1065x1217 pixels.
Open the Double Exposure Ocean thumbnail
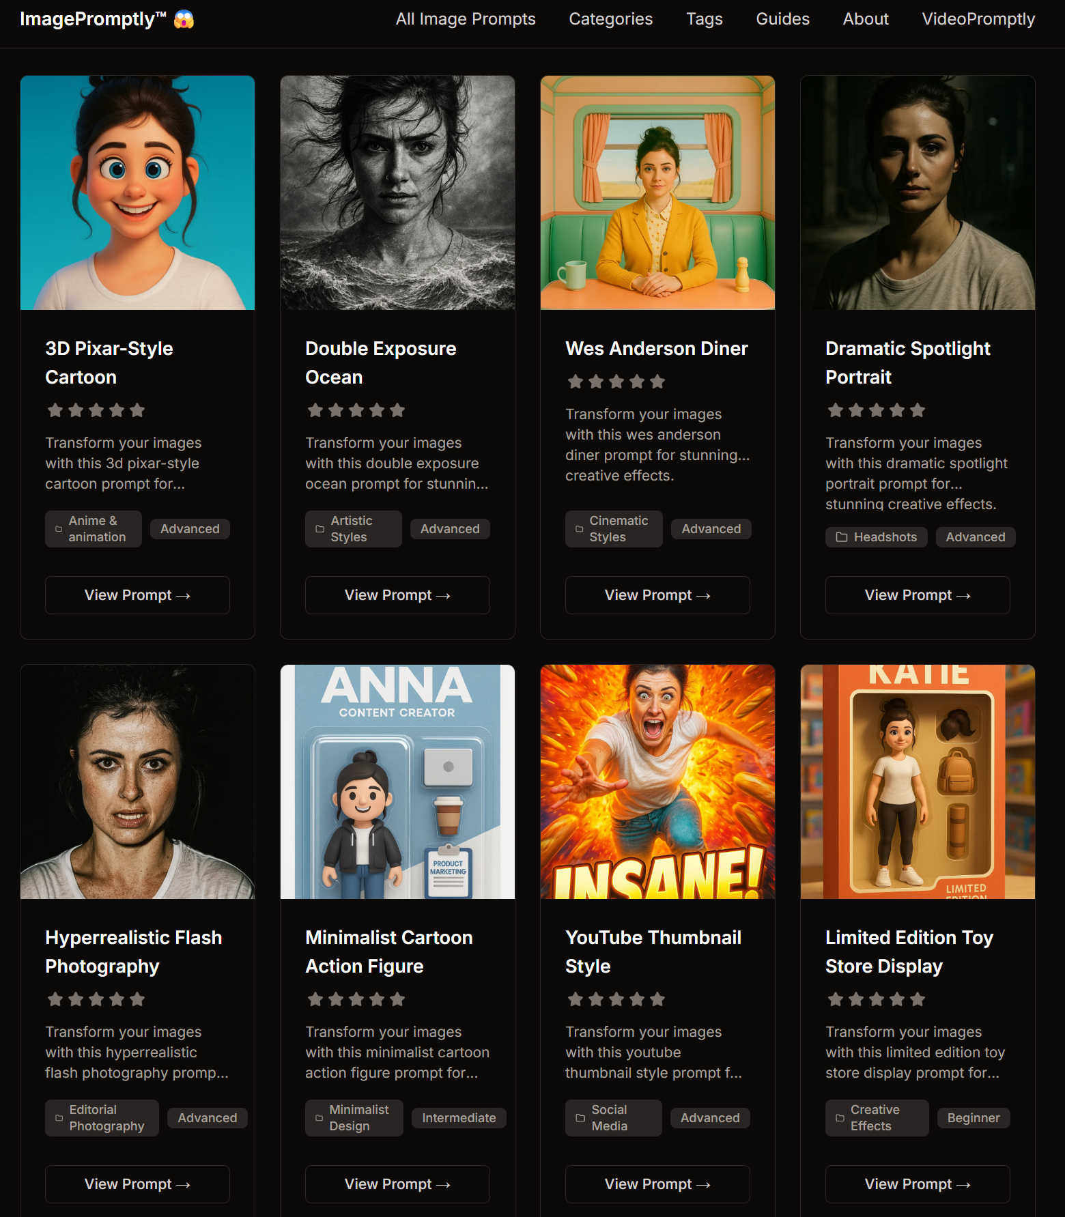397,192
